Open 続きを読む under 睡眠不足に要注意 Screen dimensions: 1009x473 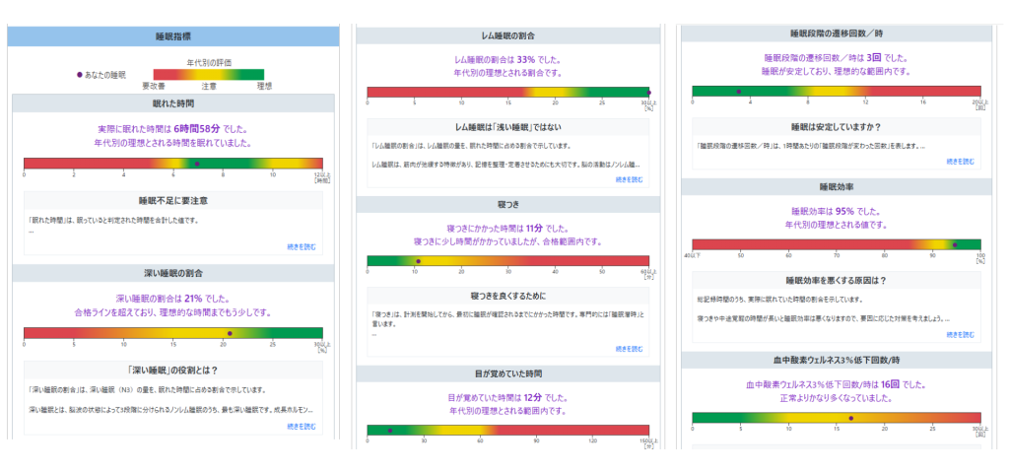302,245
